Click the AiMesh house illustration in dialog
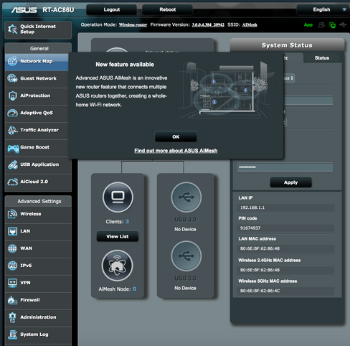This screenshot has height=346, width=350. (226, 90)
